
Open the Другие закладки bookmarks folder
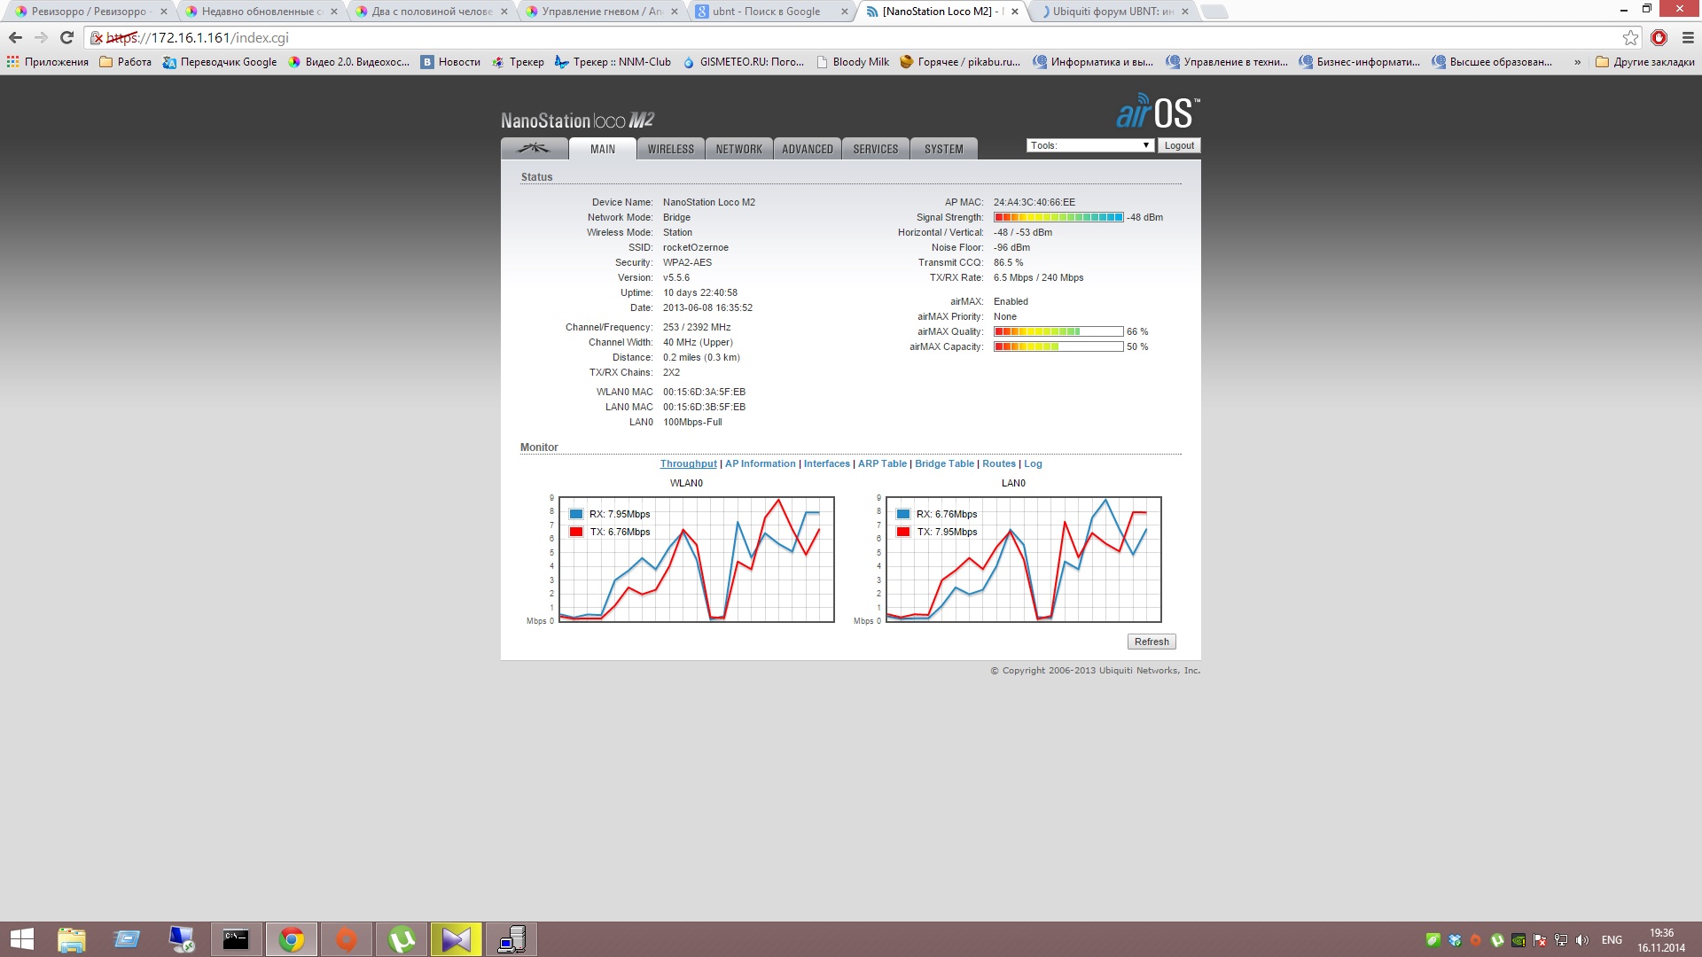click(1644, 62)
